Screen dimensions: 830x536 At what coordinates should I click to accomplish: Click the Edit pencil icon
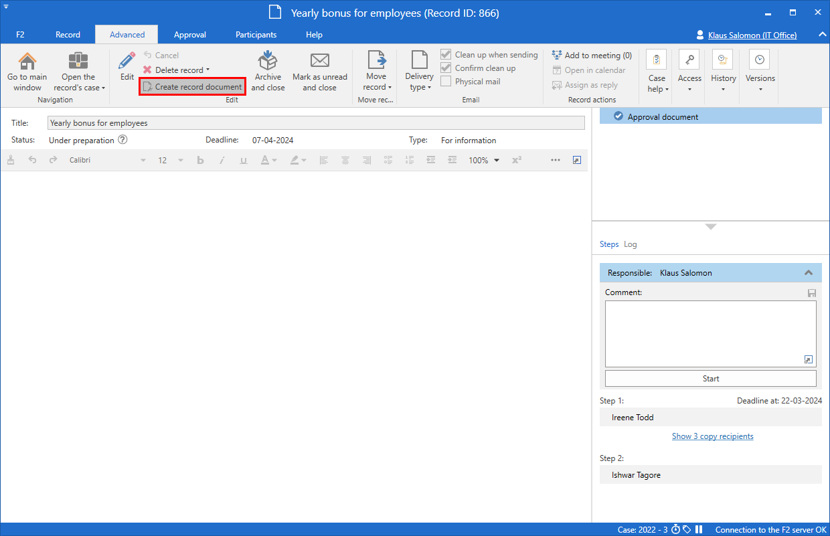tap(127, 61)
